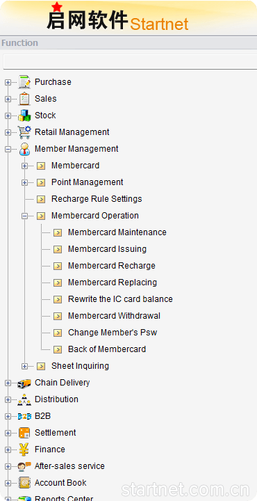The width and height of the screenshot is (257, 501).
Task: Open Membercard Recharge
Action: [x=112, y=266]
